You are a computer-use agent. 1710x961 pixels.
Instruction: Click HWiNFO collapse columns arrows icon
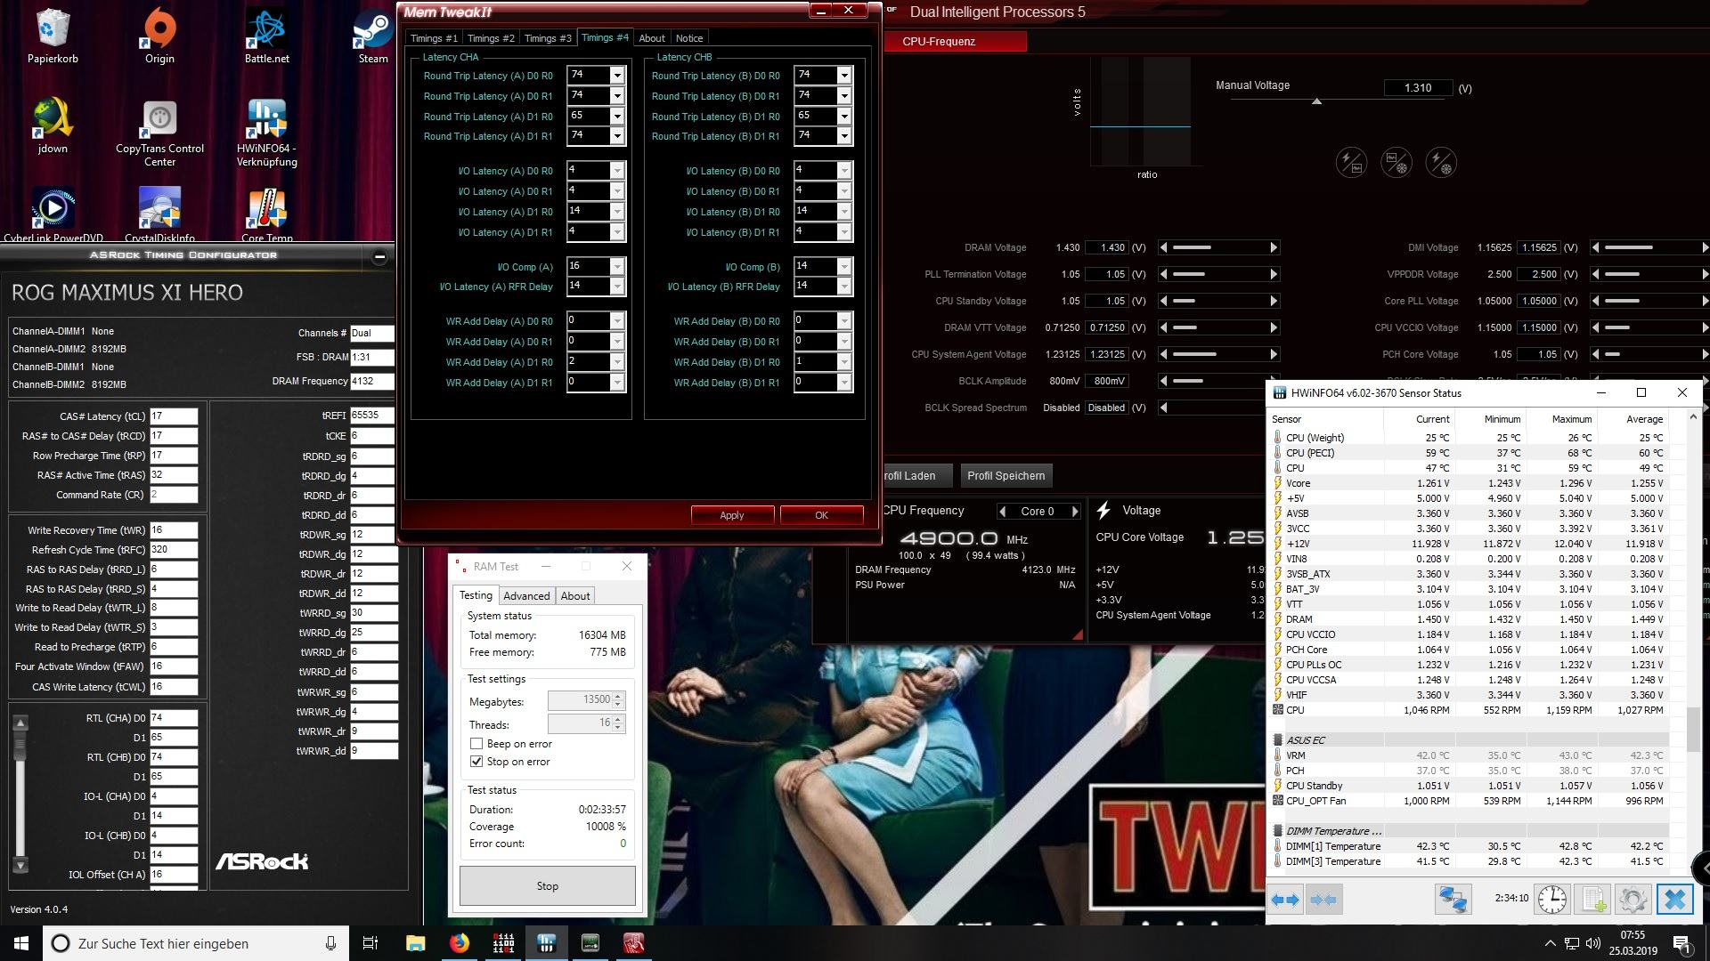(1323, 900)
